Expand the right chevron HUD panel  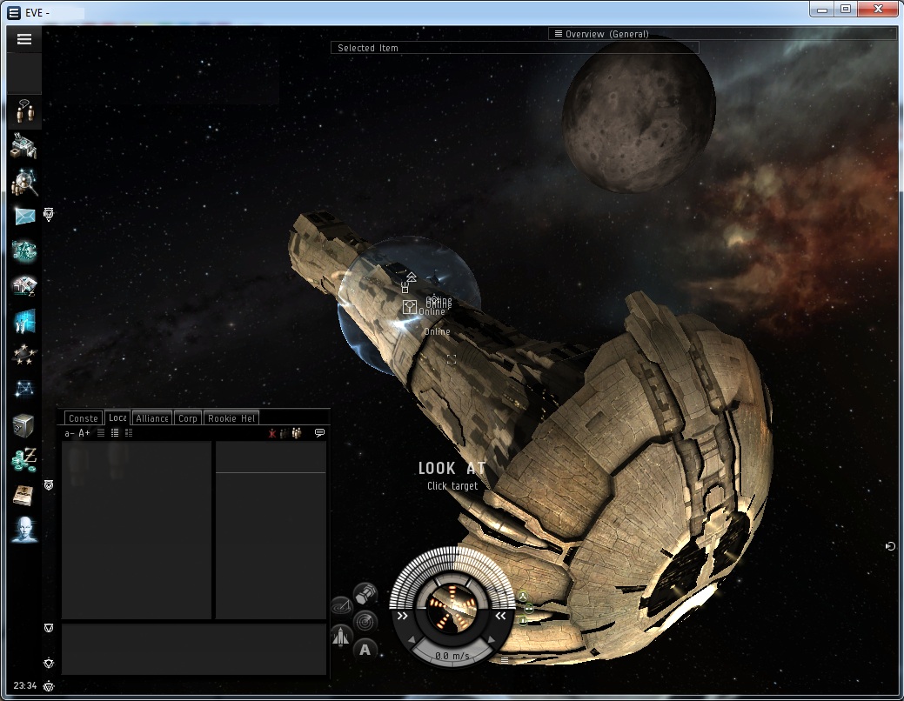click(x=500, y=616)
